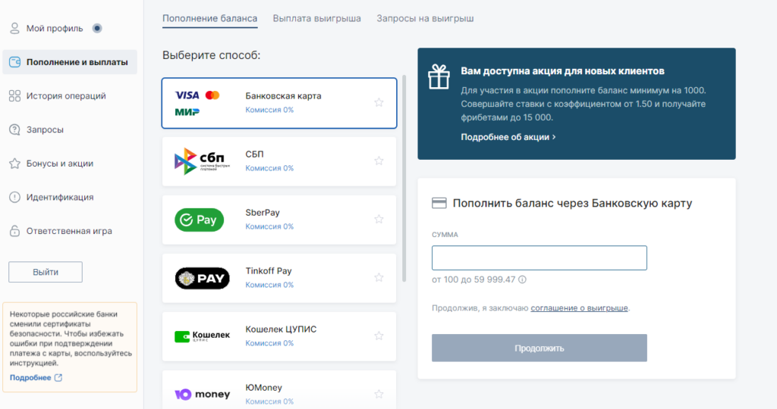The image size is (777, 409).
Task: Favorite Кошелек ЦУПИС with its star
Action: pos(379,336)
